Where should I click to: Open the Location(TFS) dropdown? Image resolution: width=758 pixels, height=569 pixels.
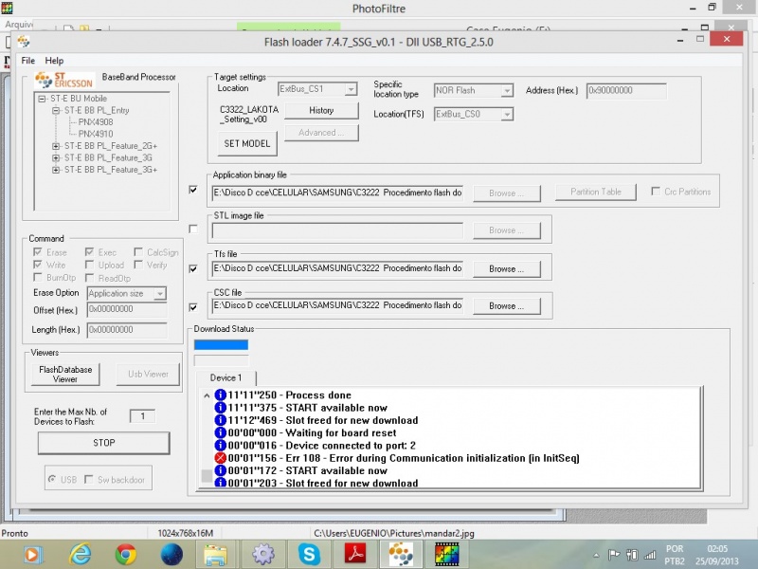click(x=507, y=114)
